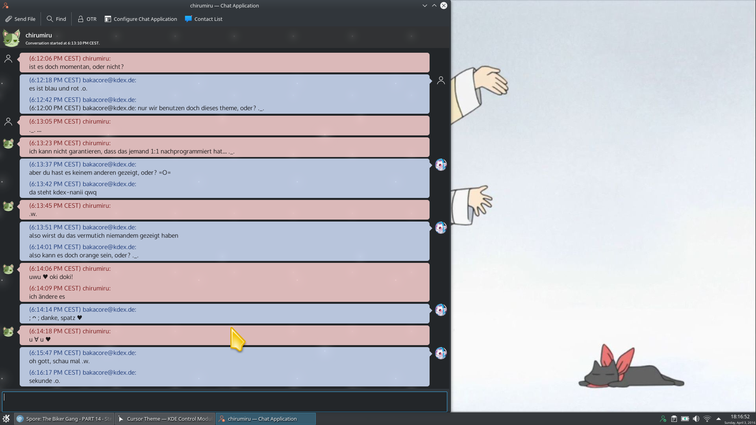
Task: Switch to Spore: The Biker Gang taskbar entry
Action: 64,419
